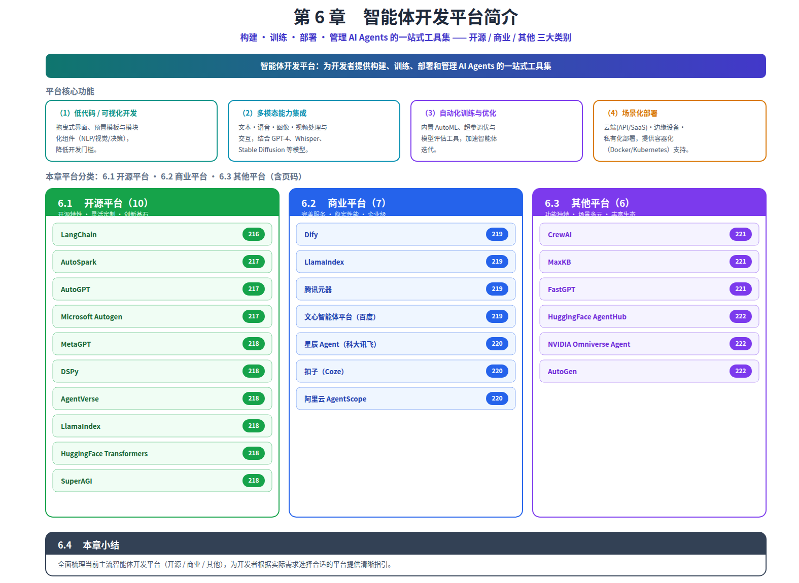
Task: Open the HuggingFace Transformers entry
Action: tap(162, 453)
